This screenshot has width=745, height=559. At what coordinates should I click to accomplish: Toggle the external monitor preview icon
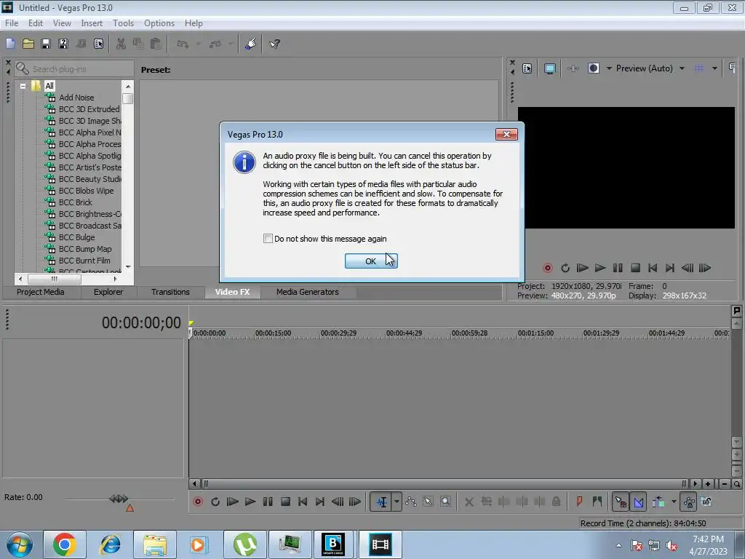550,68
